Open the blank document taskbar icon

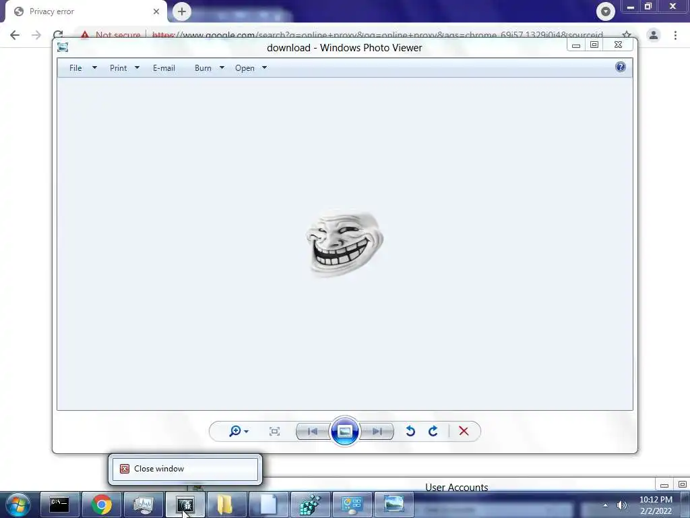coord(268,505)
